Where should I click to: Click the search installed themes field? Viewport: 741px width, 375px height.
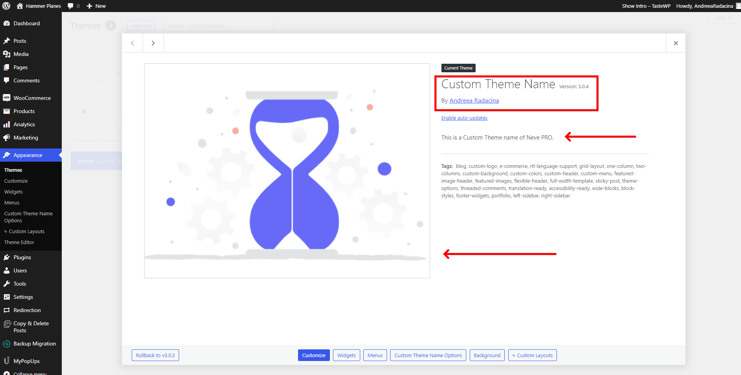pos(219,26)
